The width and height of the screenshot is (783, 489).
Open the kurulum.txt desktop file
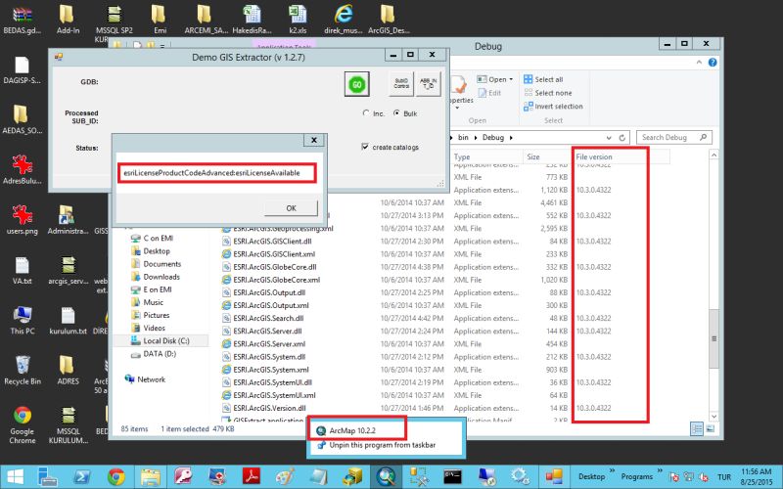click(x=68, y=320)
